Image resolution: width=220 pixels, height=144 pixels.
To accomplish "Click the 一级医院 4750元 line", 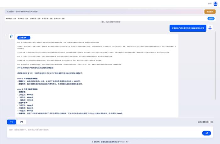I will 25,100.
